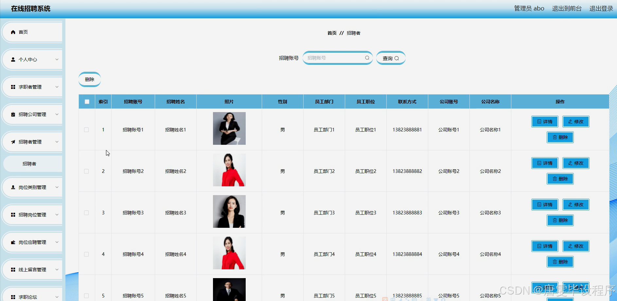617x301 pixels.
Task: Click the icon beside 岗位应聘管理
Action: 13,242
